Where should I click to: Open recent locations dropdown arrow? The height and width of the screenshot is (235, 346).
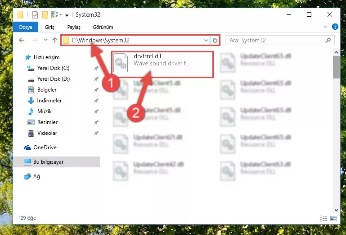coord(45,40)
